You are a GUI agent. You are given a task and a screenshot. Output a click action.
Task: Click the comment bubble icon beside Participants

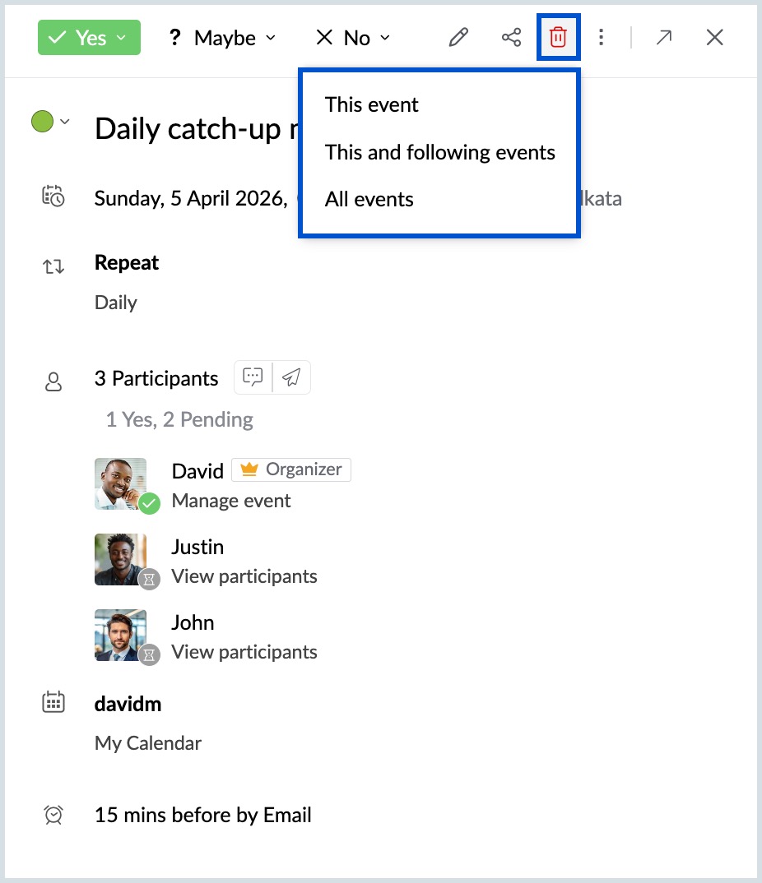point(253,377)
